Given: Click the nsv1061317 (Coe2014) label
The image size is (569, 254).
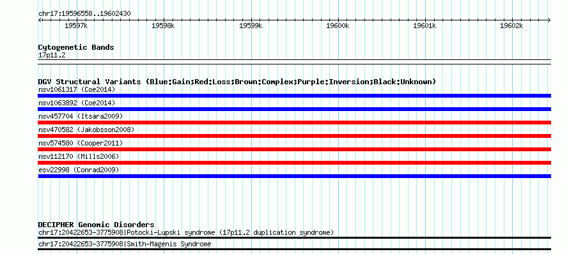Looking at the screenshot, I should pos(77,89).
